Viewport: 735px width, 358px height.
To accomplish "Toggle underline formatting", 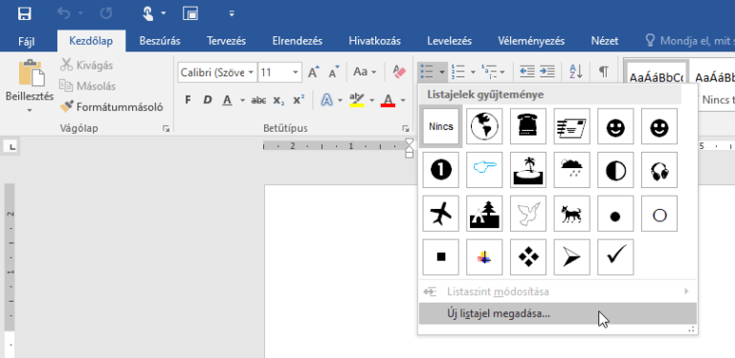I will (228, 100).
